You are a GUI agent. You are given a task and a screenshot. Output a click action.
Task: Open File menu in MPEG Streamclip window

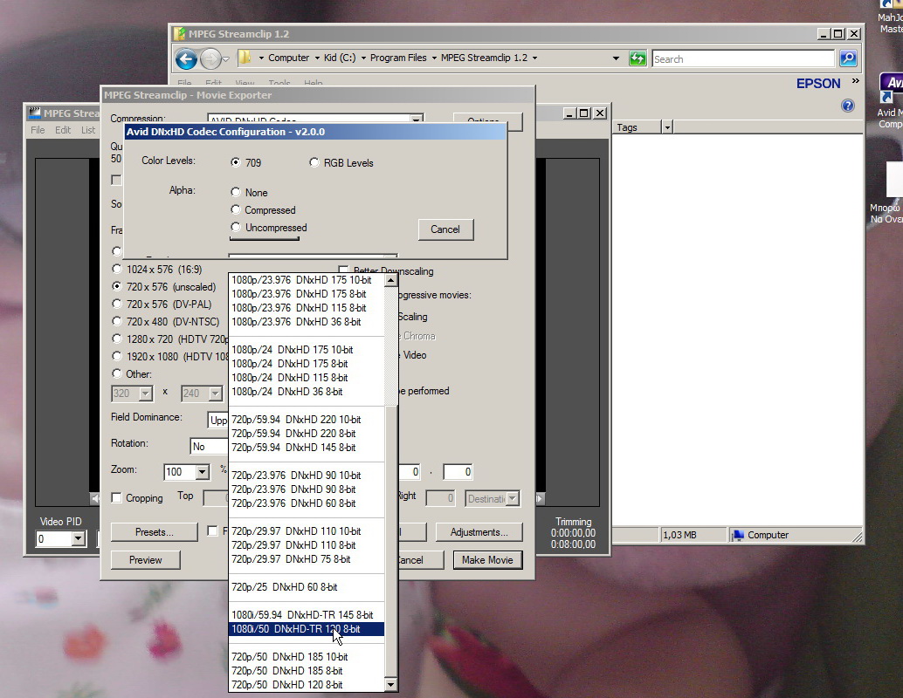pyautogui.click(x=38, y=130)
